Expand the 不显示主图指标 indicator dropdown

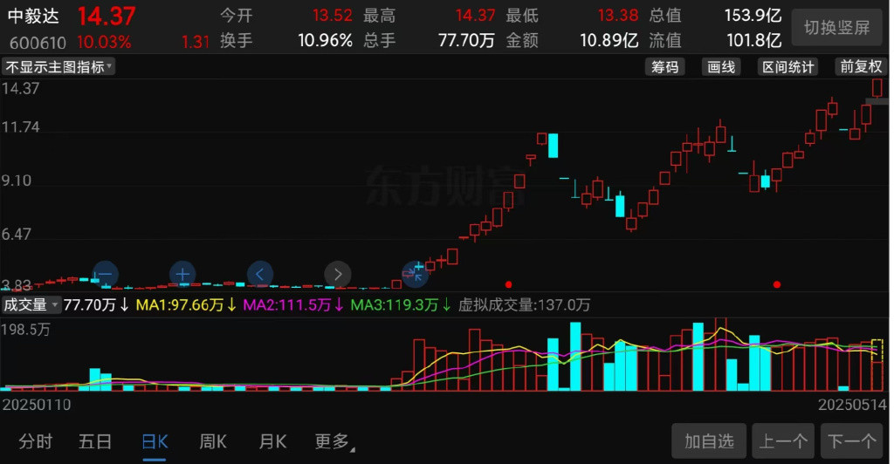pyautogui.click(x=58, y=66)
